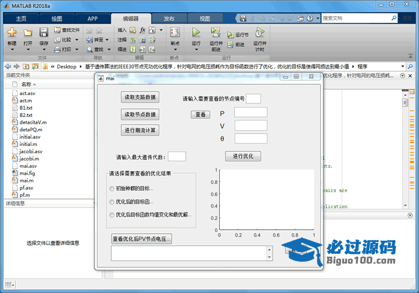
Task: Click the 运行节 run section icon
Action: [x=231, y=35]
